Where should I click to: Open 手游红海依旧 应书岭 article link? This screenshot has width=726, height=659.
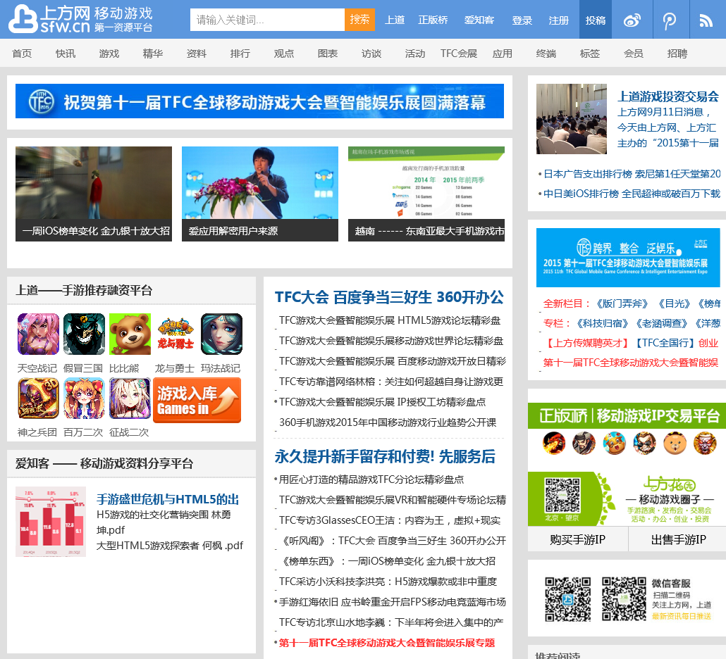(392, 602)
